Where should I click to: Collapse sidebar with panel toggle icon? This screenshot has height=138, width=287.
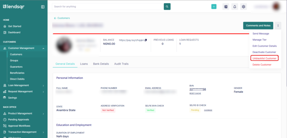click(x=43, y=7)
